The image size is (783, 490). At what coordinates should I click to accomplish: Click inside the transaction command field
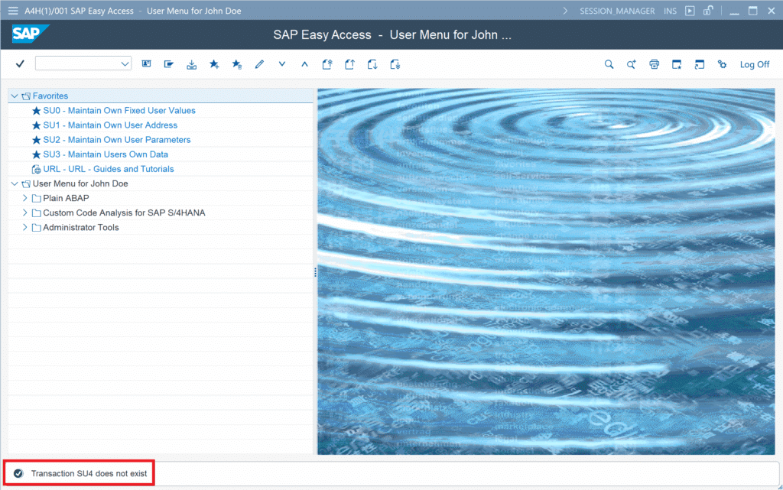tap(76, 64)
